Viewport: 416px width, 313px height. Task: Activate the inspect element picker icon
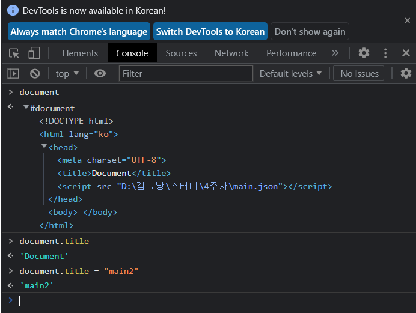[x=14, y=53]
